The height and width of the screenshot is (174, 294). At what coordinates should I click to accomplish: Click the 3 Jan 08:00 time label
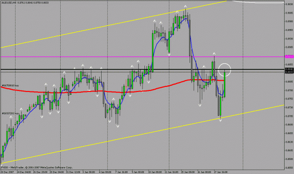coord(89,172)
